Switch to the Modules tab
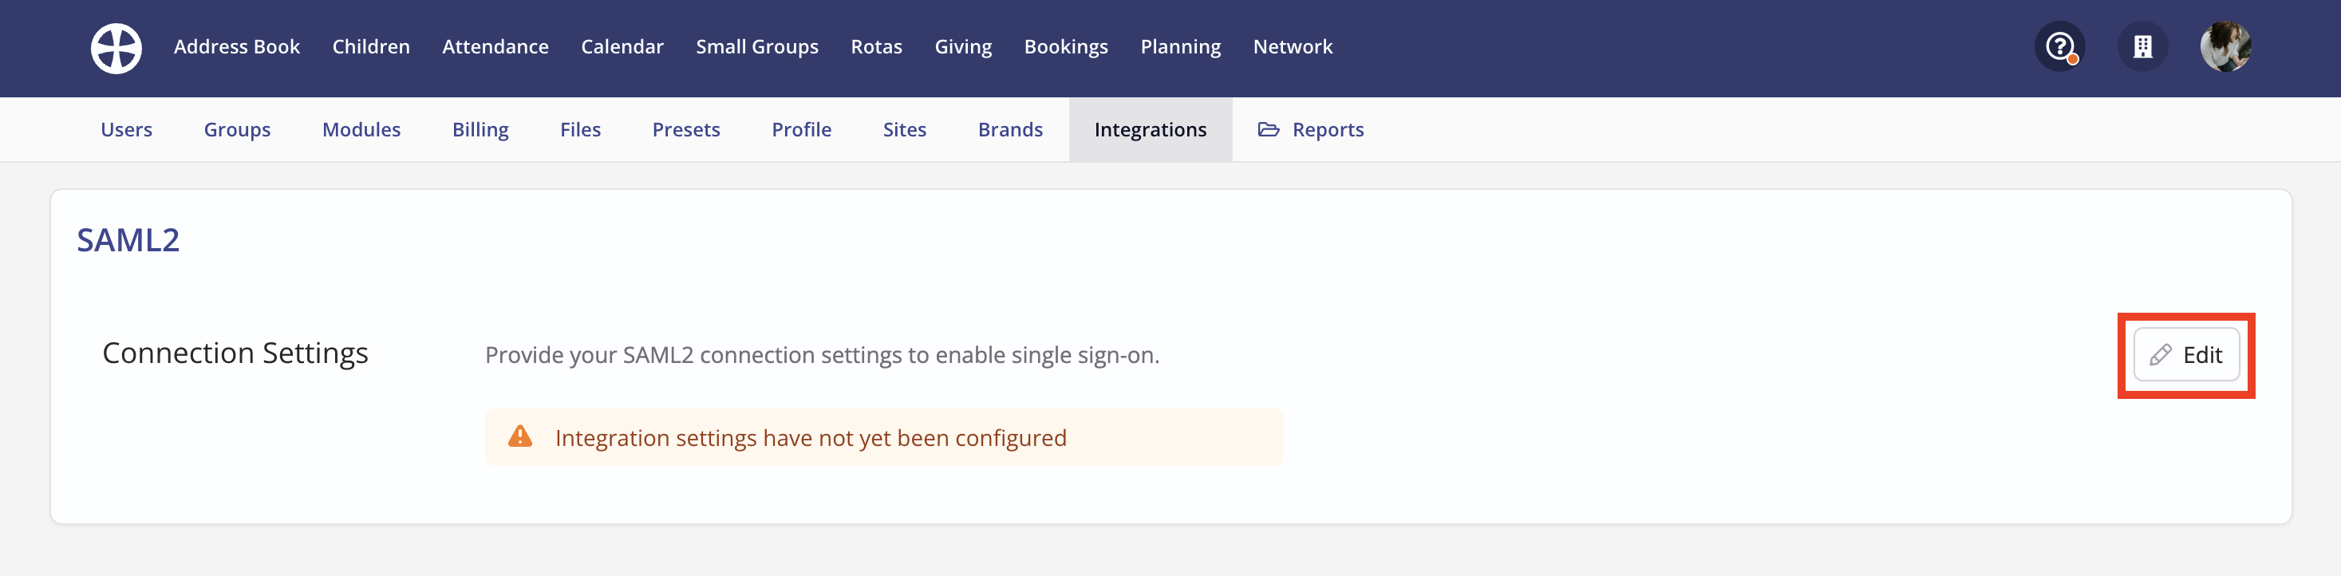This screenshot has height=576, width=2341. pos(361,130)
